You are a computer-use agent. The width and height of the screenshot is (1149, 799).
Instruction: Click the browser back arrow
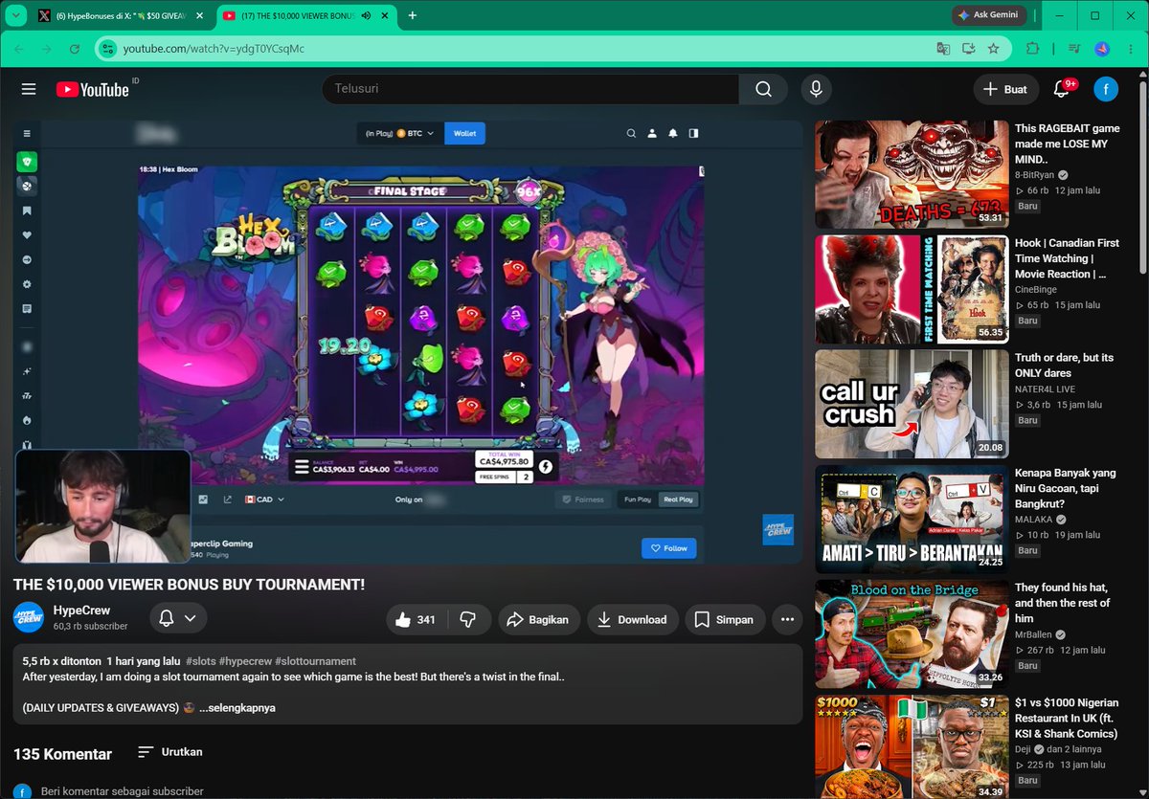pos(21,48)
